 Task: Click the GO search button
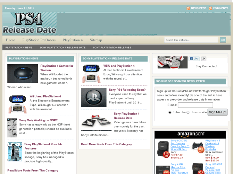click(223, 40)
